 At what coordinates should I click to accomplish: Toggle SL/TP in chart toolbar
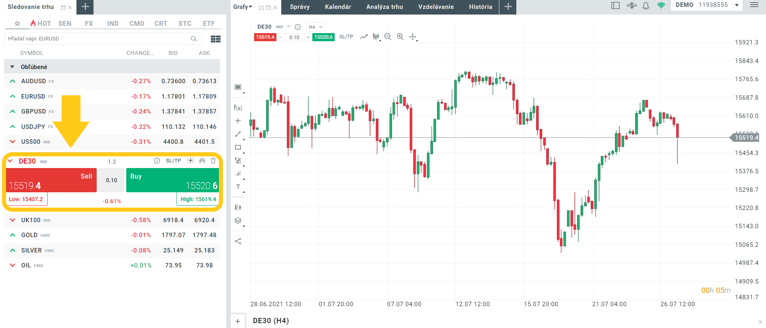coord(346,37)
